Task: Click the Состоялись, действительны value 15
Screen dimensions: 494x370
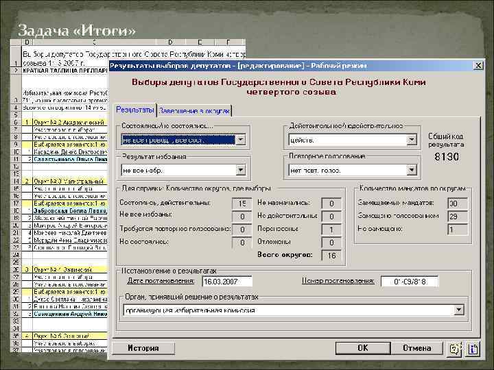Action: pos(242,203)
